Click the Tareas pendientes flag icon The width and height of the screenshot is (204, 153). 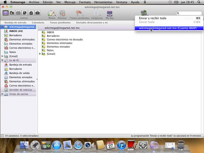click(79, 13)
